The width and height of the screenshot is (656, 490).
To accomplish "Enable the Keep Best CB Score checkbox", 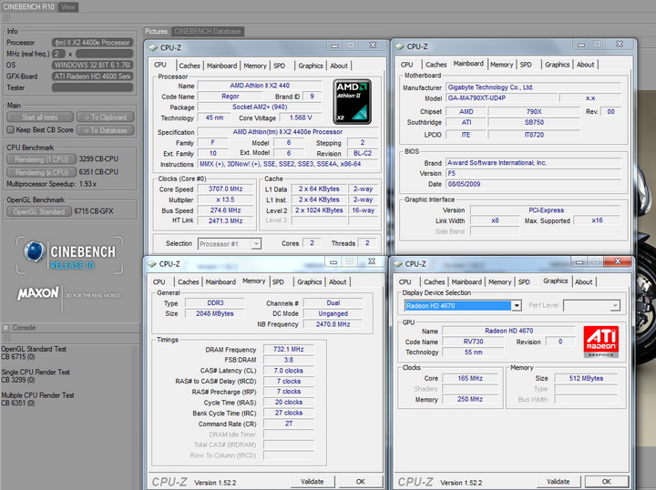I will [10, 130].
